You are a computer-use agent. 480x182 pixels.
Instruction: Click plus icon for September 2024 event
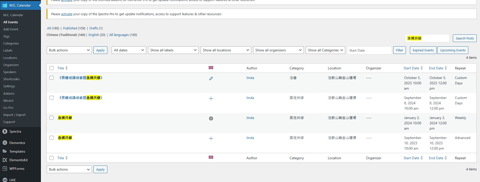point(211,98)
